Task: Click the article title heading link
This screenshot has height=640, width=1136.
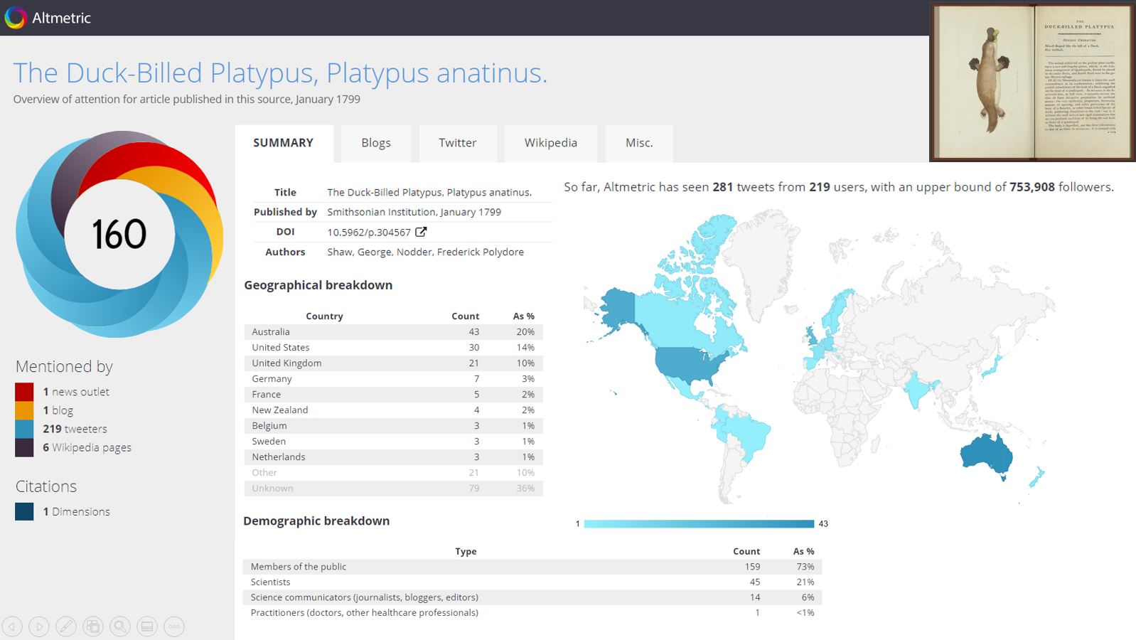Action: click(x=280, y=73)
